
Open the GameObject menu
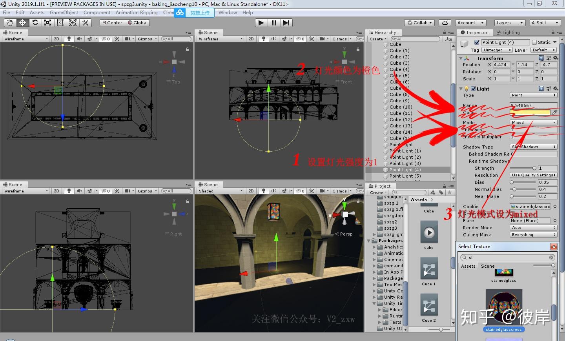click(64, 13)
